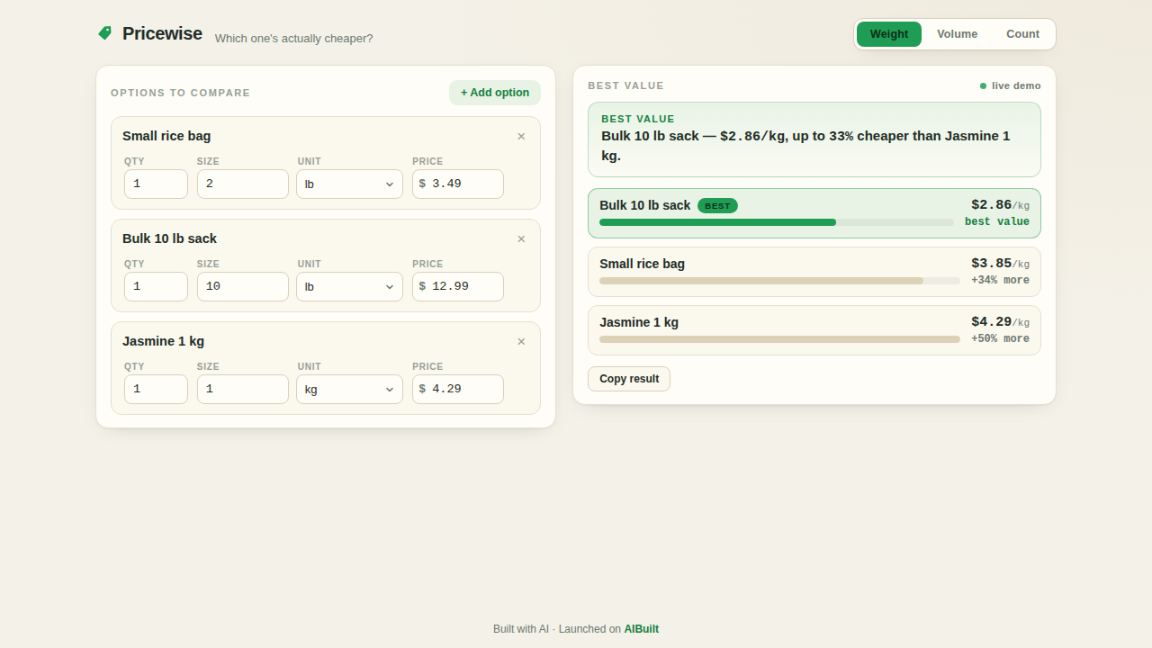Screen dimensions: 1152x648
Task: Click the OPTIONS TO COMPARE heading
Action: pyautogui.click(x=180, y=93)
